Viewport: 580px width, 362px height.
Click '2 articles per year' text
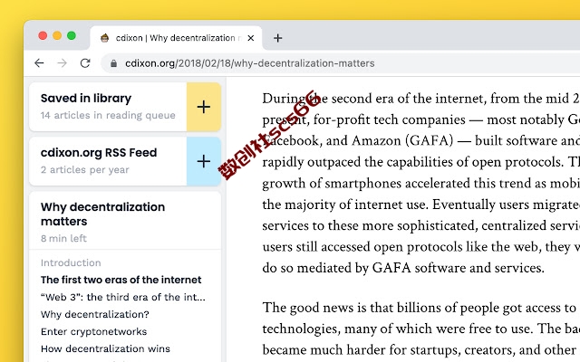tap(84, 169)
